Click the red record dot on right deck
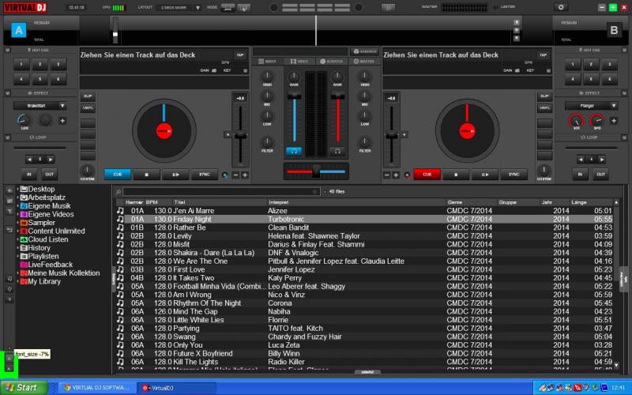Viewport: 632px width, 395px height. [x=407, y=175]
